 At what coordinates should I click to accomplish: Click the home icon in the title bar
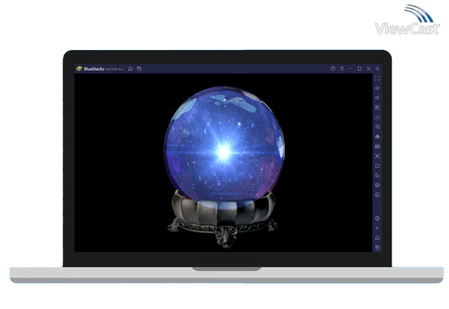131,69
